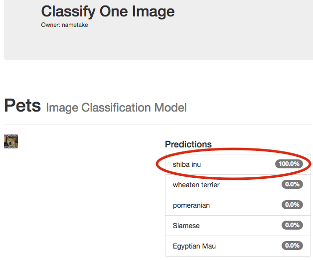This screenshot has width=313, height=260.
Task: Click the pomeranian 0.0% badge
Action: tap(292, 205)
